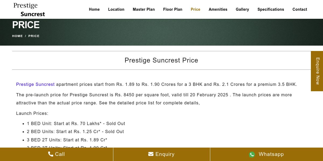
Task: Open the Amenities page
Action: tap(218, 9)
